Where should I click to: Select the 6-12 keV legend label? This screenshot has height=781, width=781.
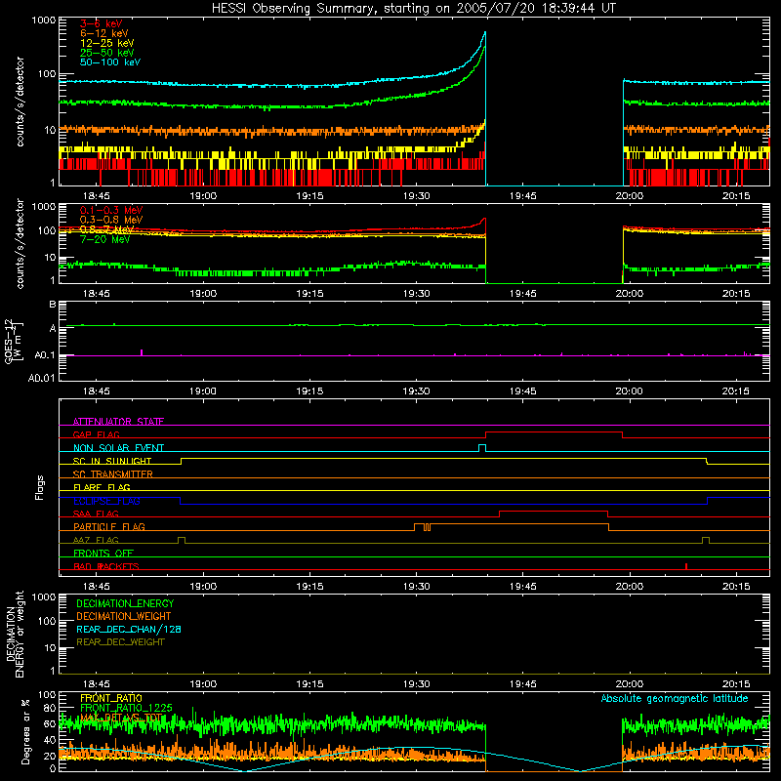point(104,33)
